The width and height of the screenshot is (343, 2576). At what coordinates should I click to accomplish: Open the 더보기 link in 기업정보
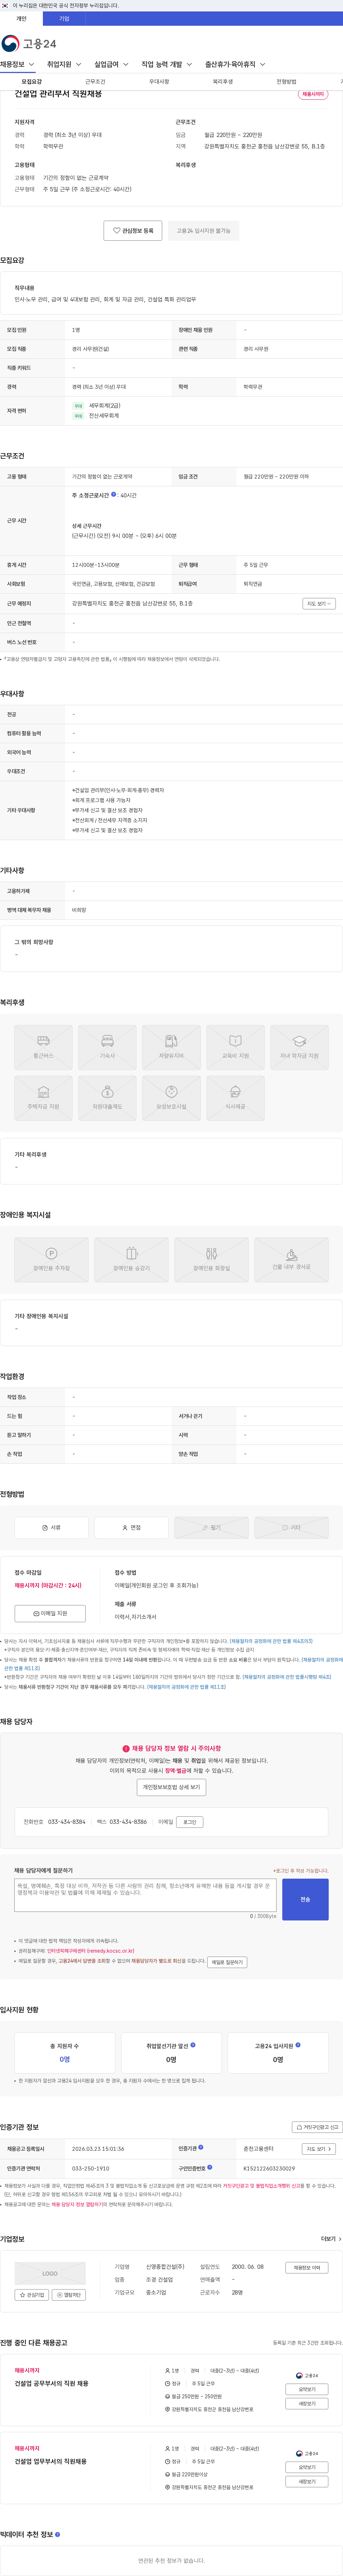(331, 2239)
